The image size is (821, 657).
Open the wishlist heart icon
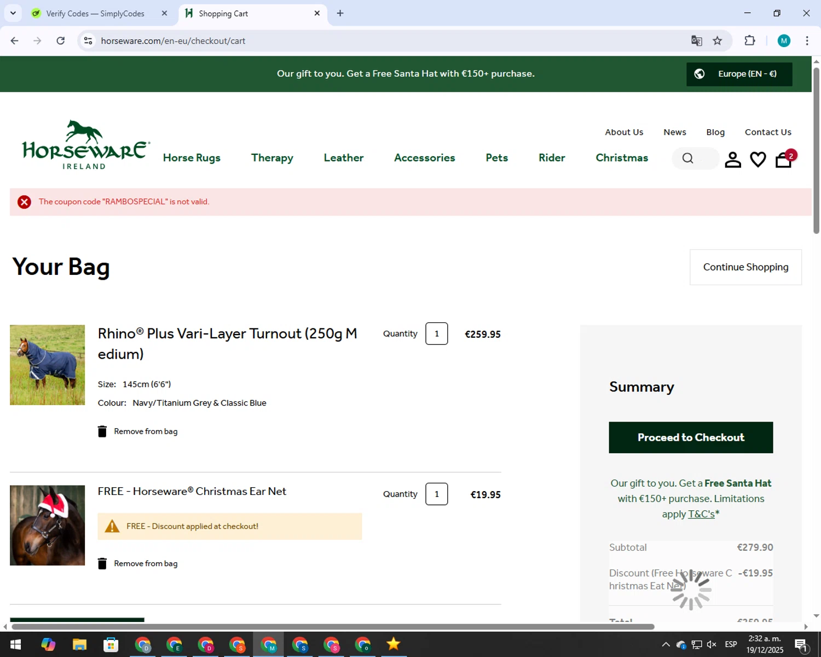pos(758,159)
